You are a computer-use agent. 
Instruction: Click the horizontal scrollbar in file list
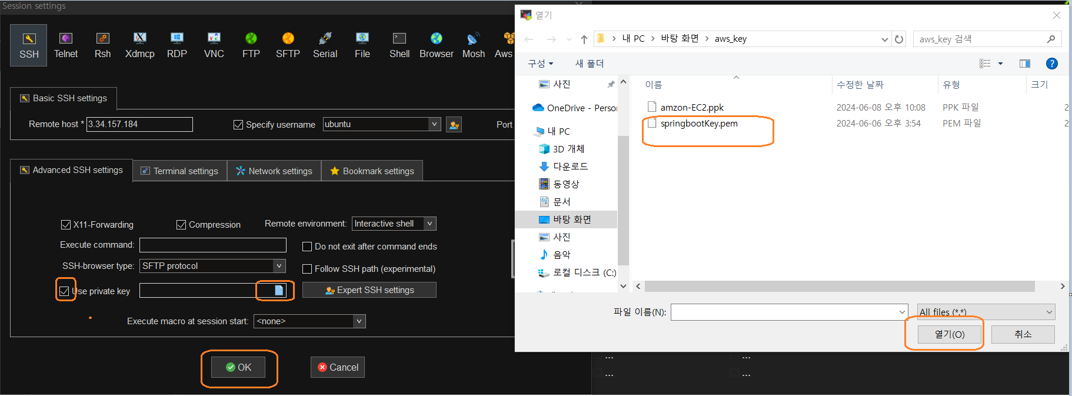(840, 286)
